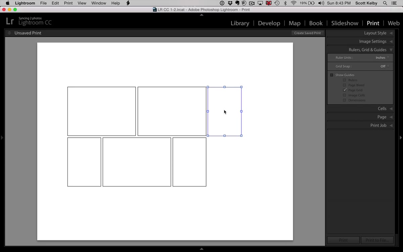
Task: Click the red-crossed display menu bar icon
Action: 269,3
